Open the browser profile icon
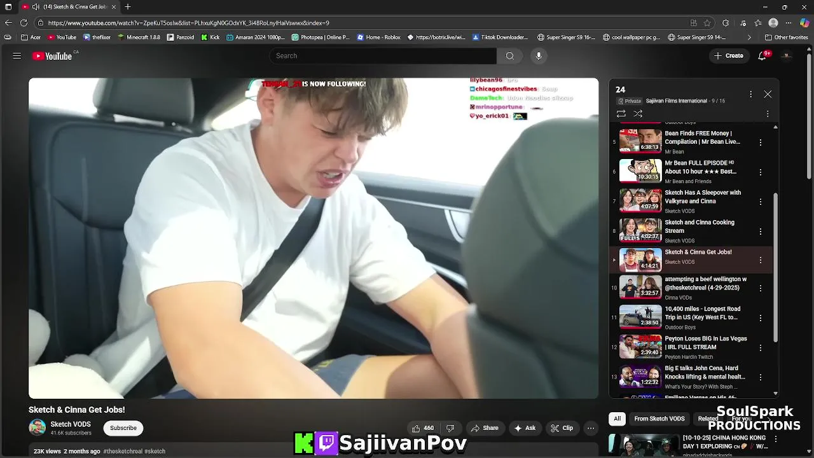Image resolution: width=814 pixels, height=458 pixels. [773, 23]
